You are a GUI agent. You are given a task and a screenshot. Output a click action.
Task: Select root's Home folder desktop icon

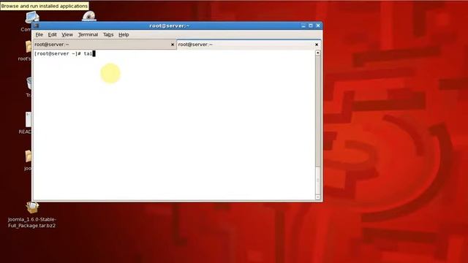click(x=29, y=47)
